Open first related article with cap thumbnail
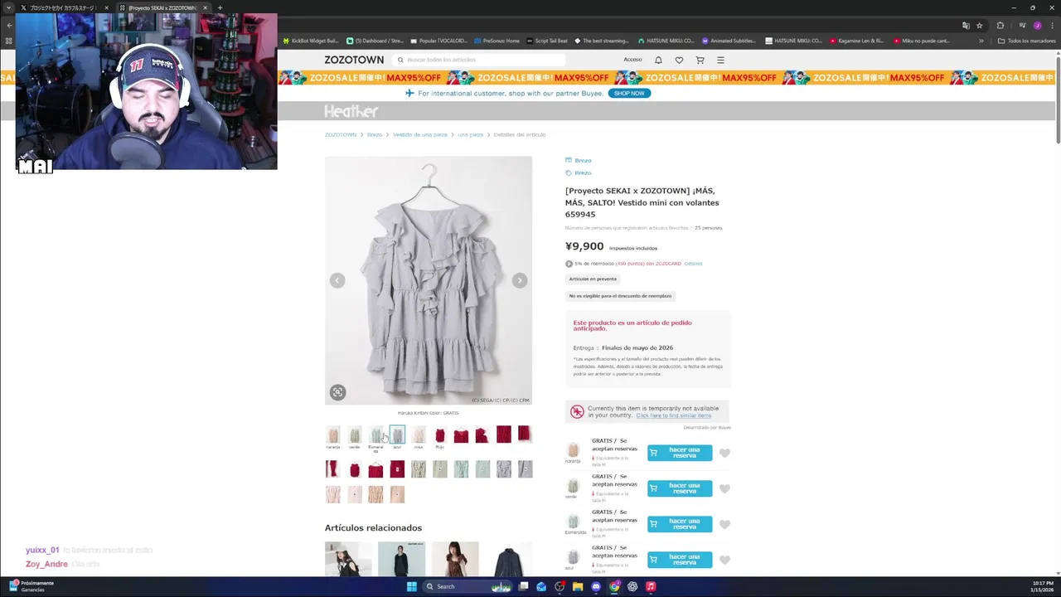The width and height of the screenshot is (1061, 597). 348,559
